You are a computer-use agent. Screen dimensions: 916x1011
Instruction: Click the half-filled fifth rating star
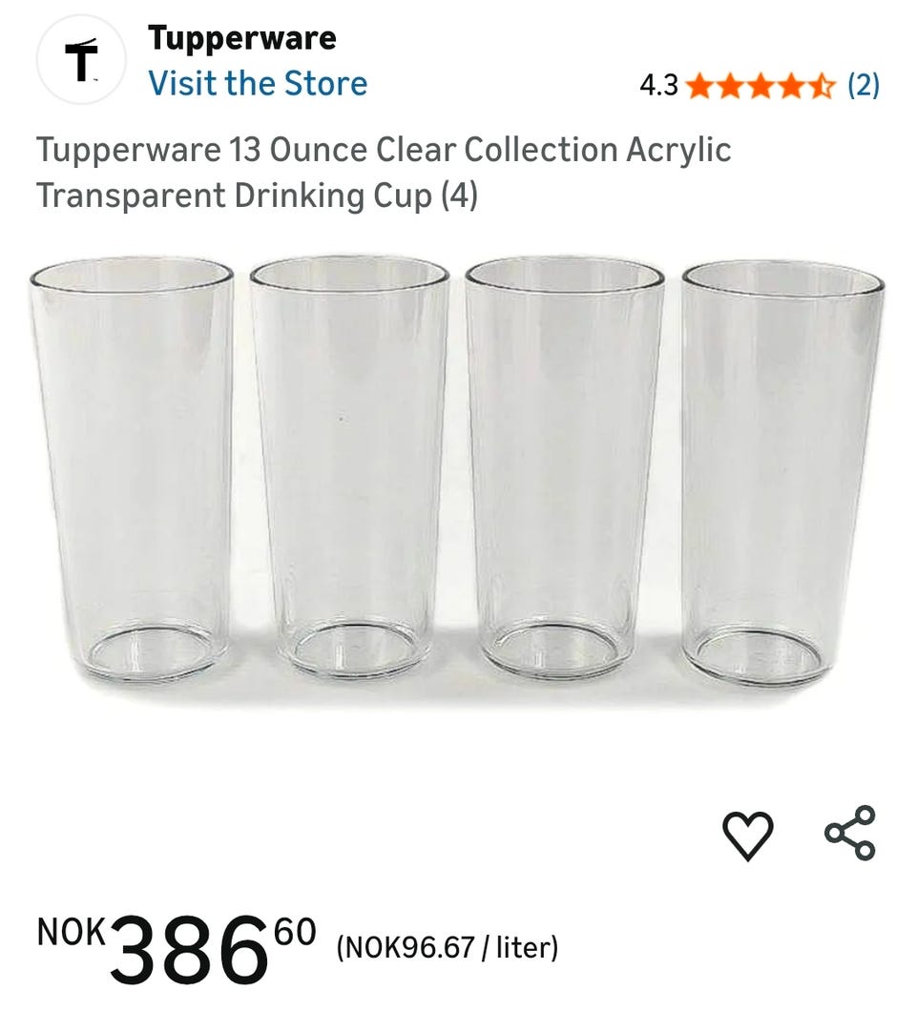(821, 86)
